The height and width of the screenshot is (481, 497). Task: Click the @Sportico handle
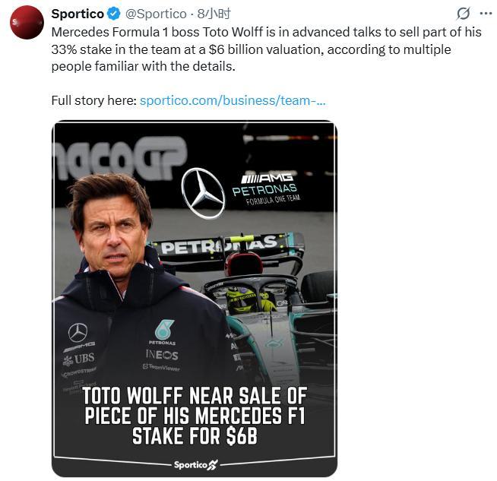(155, 14)
